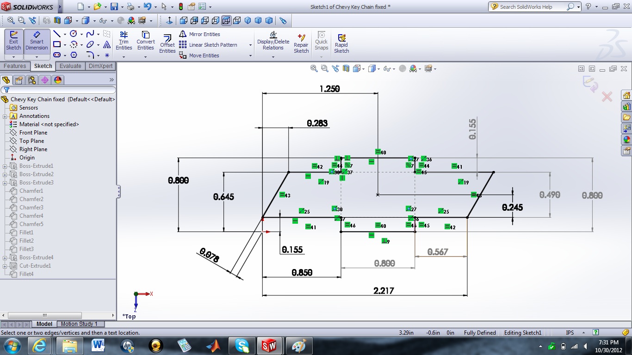The width and height of the screenshot is (632, 355).
Task: Toggle Rapid Sketch mode
Action: (341, 42)
